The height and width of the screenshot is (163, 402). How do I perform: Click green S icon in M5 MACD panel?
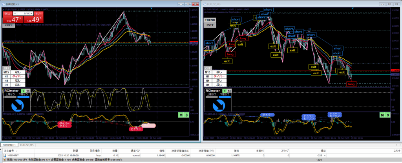(388, 115)
